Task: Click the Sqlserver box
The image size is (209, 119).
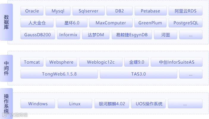Action: point(89,11)
